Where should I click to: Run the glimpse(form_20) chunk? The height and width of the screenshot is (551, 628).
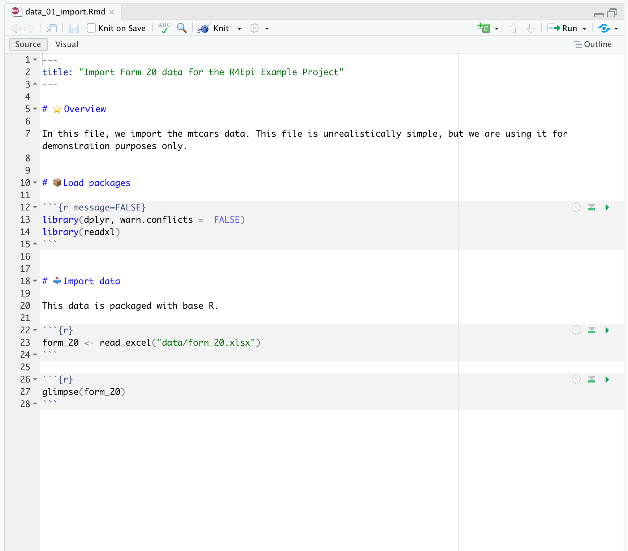[607, 379]
